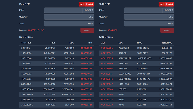Pick bid price 0.00263251
193x109 pixels.
tap(86, 94)
